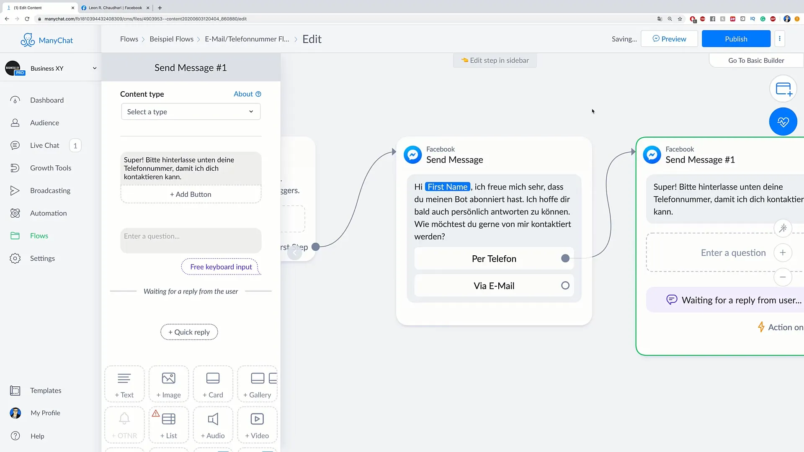Open the Broadcasting section icon
Image resolution: width=804 pixels, height=452 pixels.
point(14,190)
